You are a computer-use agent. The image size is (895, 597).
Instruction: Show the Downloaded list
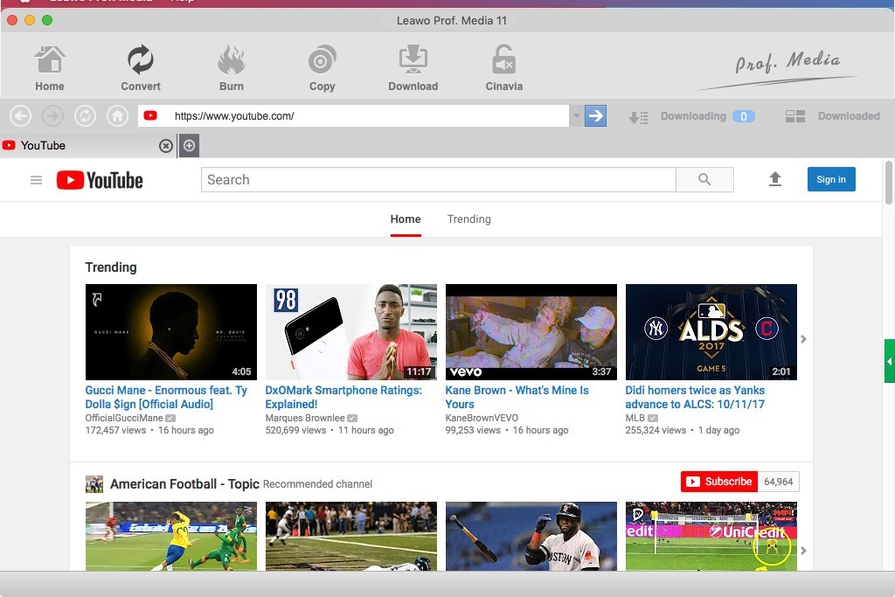click(x=832, y=116)
